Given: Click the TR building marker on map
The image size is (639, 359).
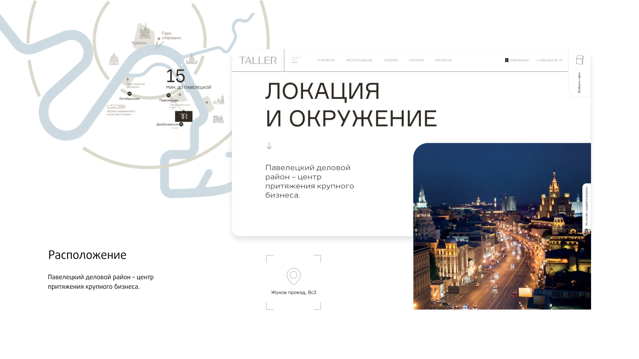Looking at the screenshot, I should [x=184, y=116].
